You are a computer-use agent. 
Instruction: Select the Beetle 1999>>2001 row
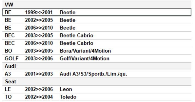click(97, 12)
